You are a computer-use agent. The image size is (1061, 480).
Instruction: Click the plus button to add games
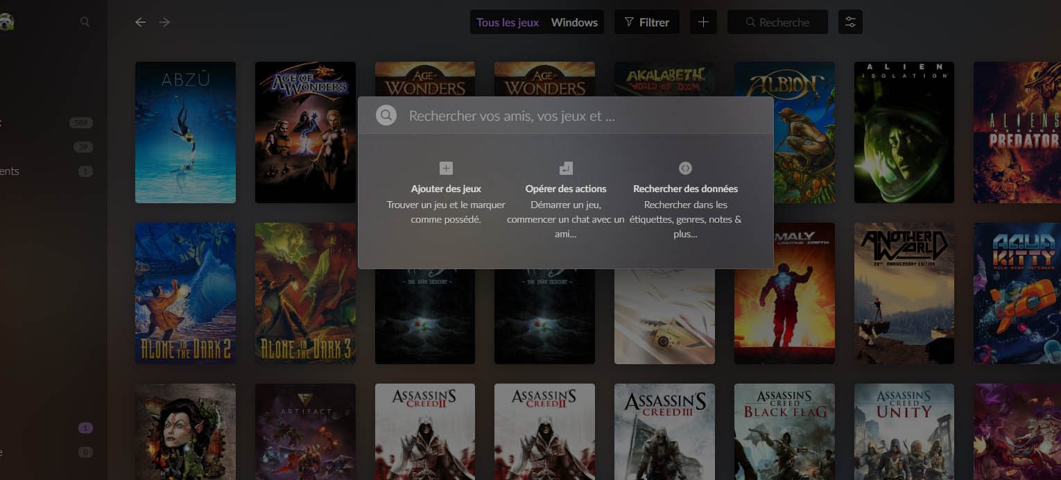point(703,22)
